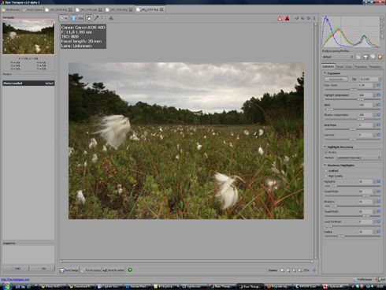Open the highlight recovery Method dropdown
Image resolution: width=386 pixels, height=290 pixels.
pos(358,158)
